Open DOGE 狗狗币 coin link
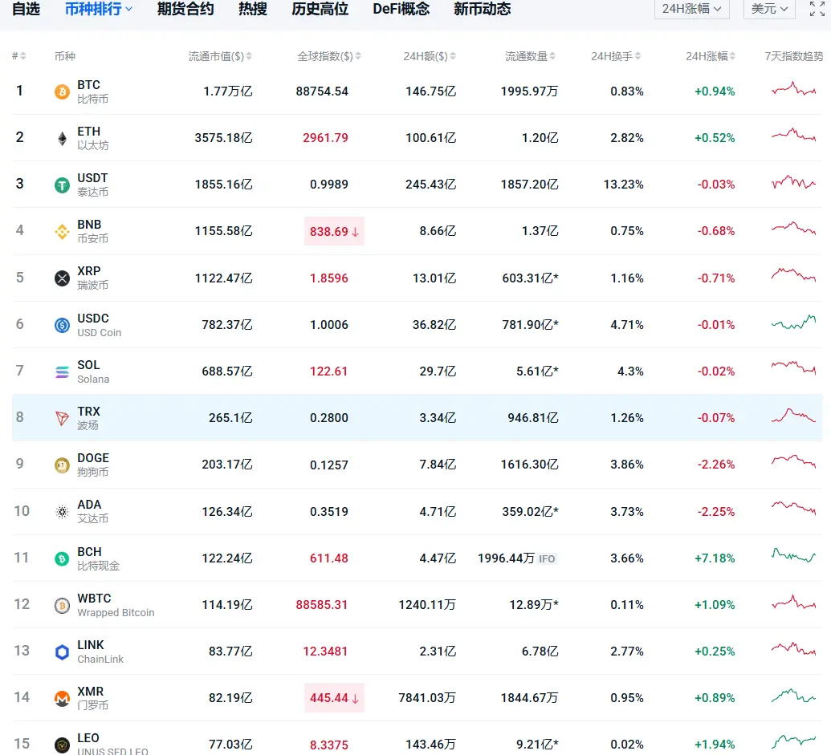This screenshot has height=755, width=831. click(93, 465)
